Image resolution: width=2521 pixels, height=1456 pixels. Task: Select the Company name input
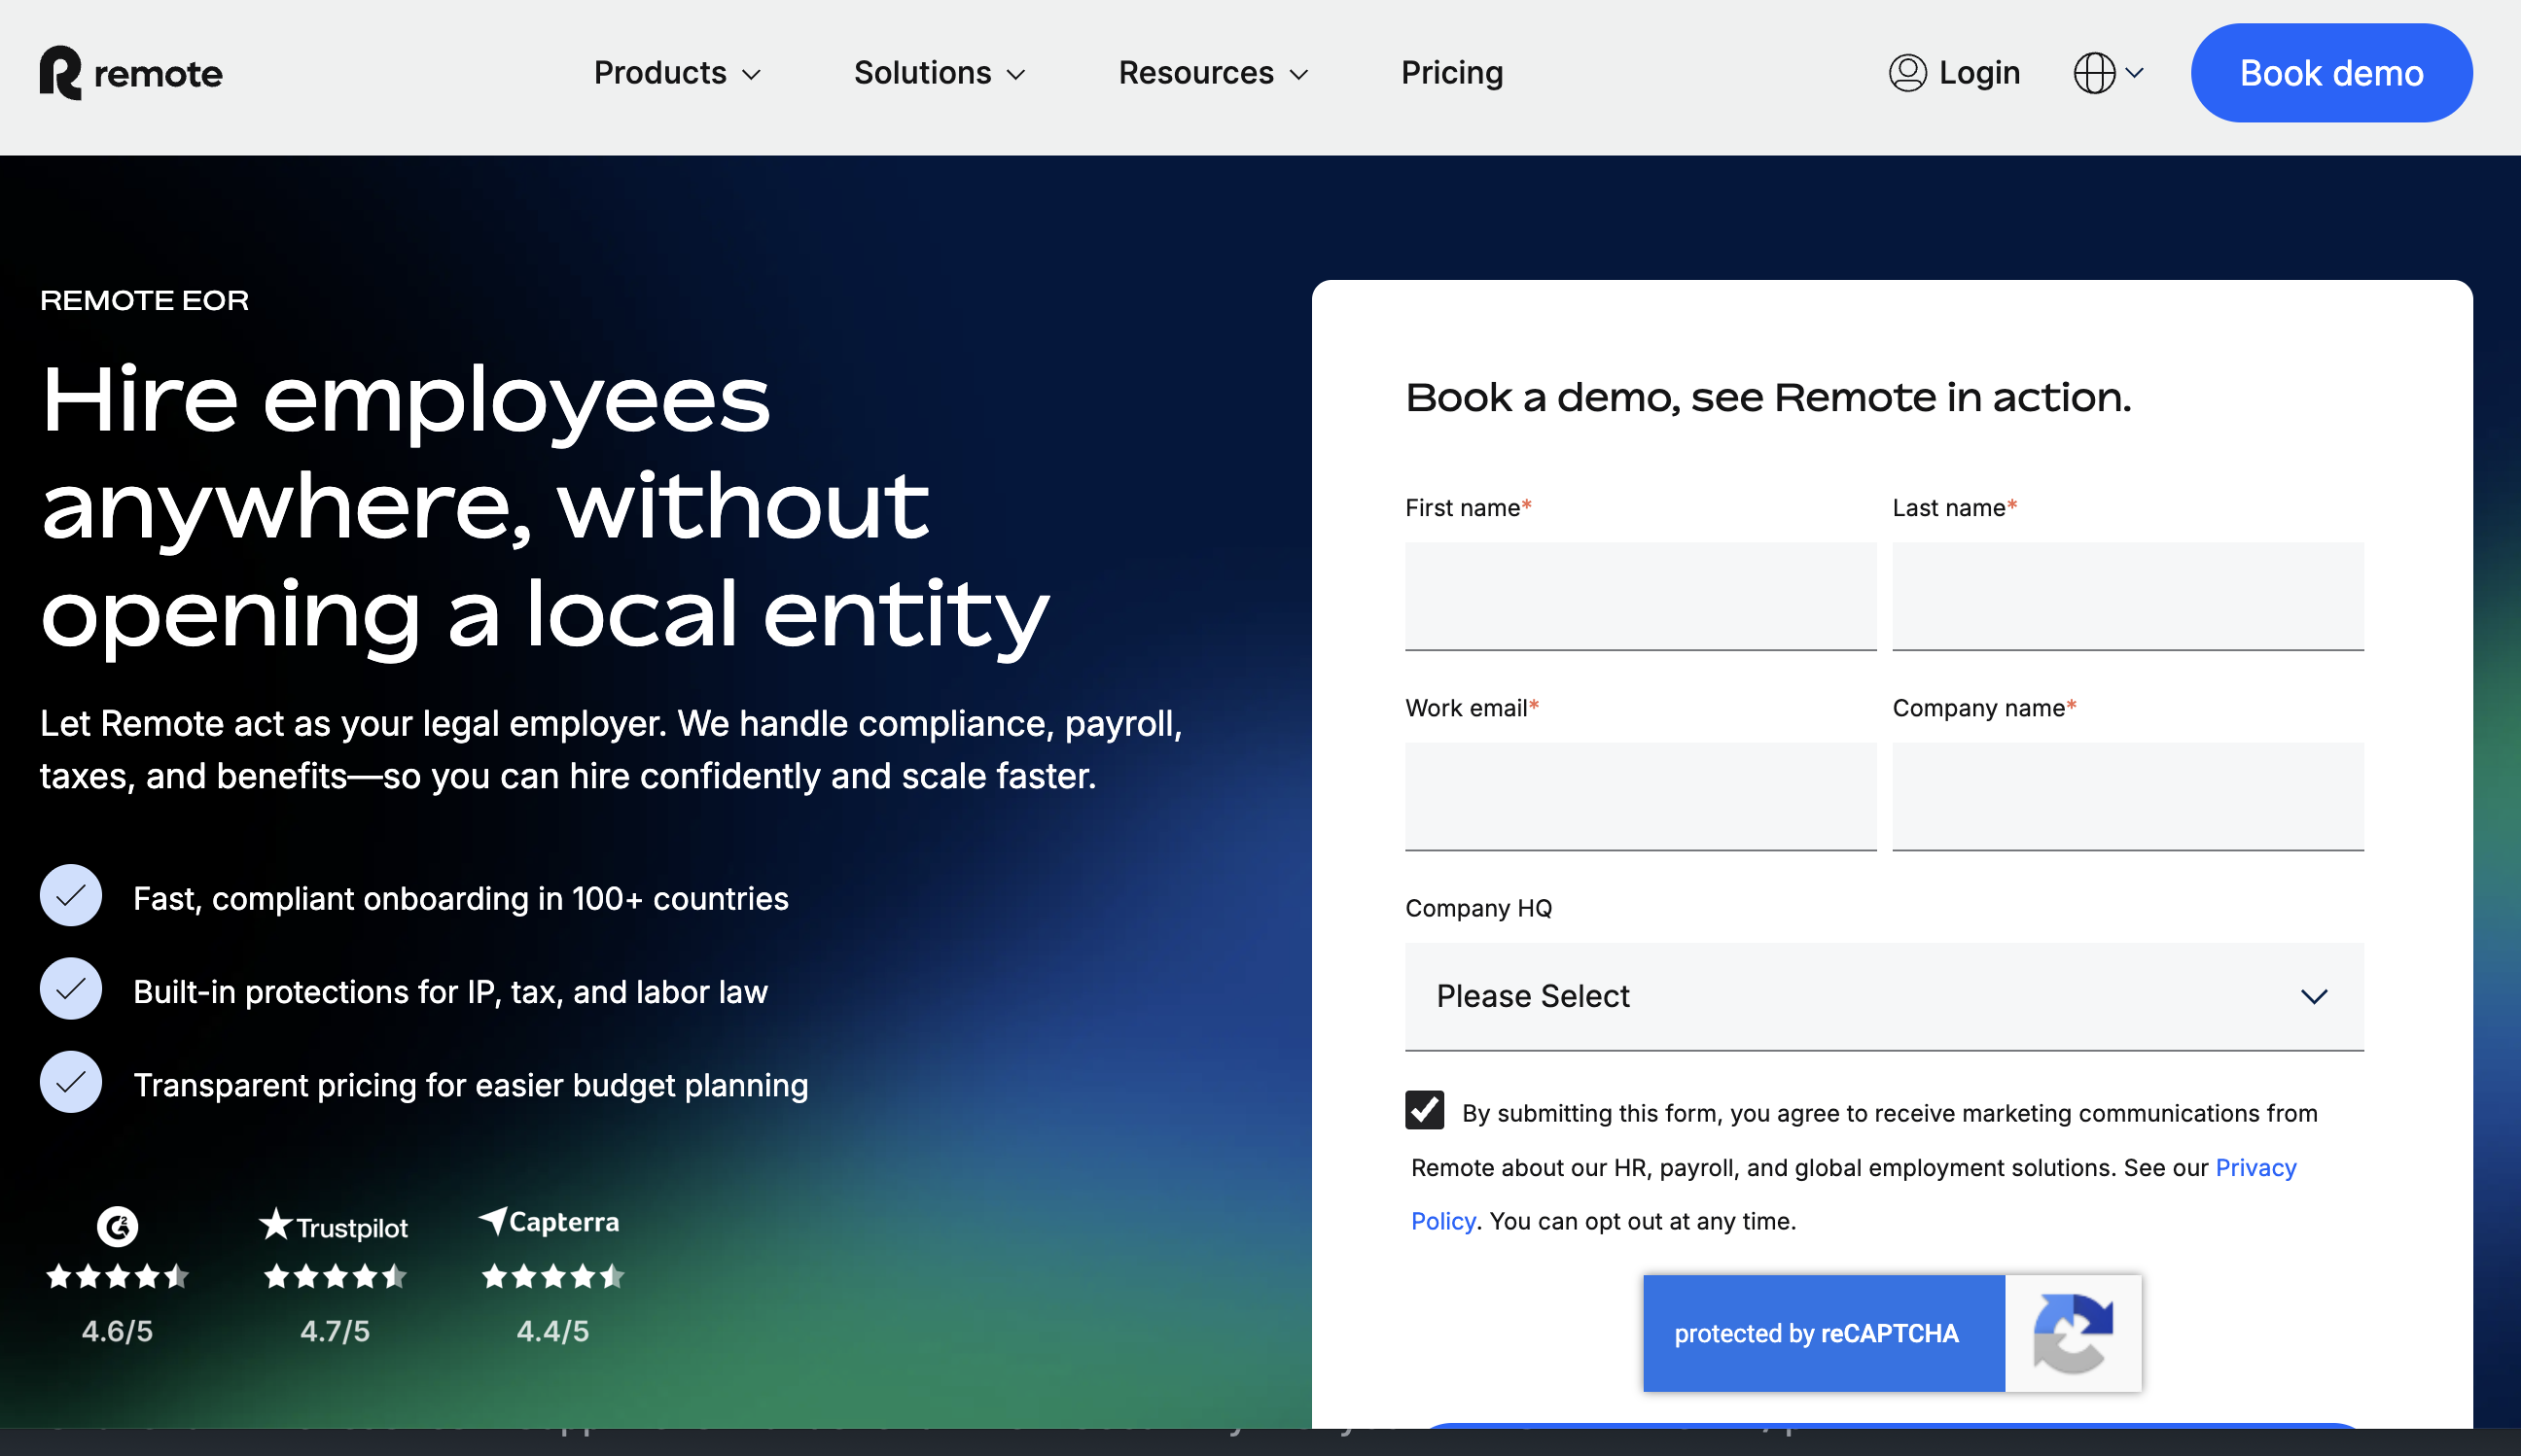coord(2127,796)
